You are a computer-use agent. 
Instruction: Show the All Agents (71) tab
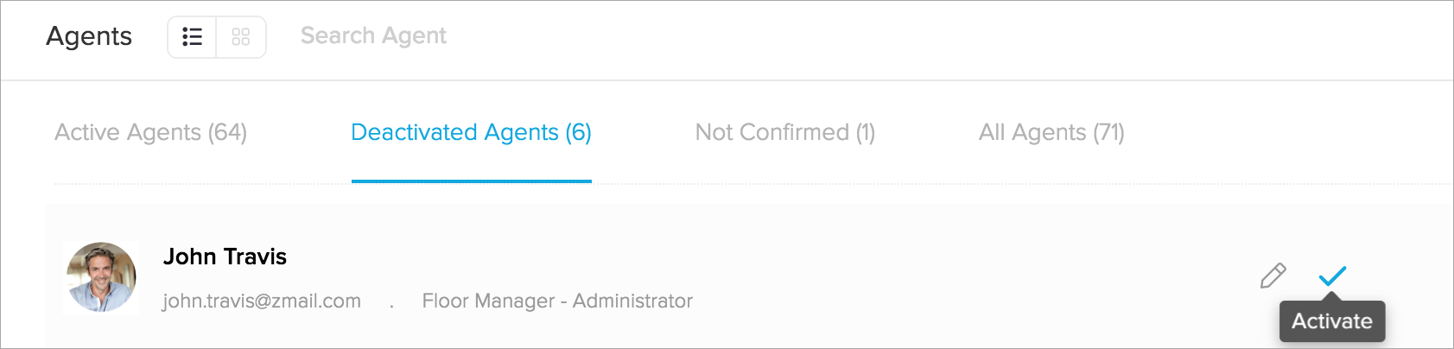1051,132
